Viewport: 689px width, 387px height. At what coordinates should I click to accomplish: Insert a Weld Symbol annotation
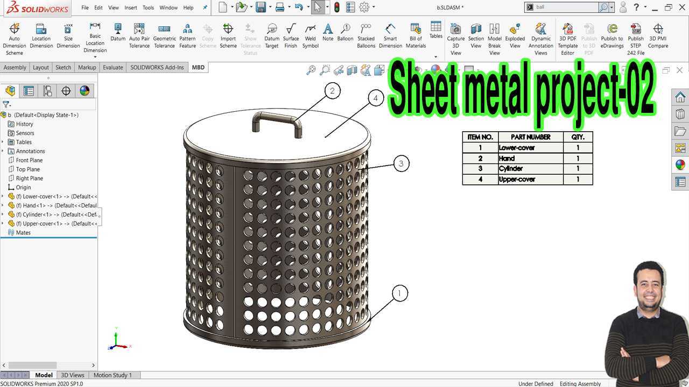point(311,35)
